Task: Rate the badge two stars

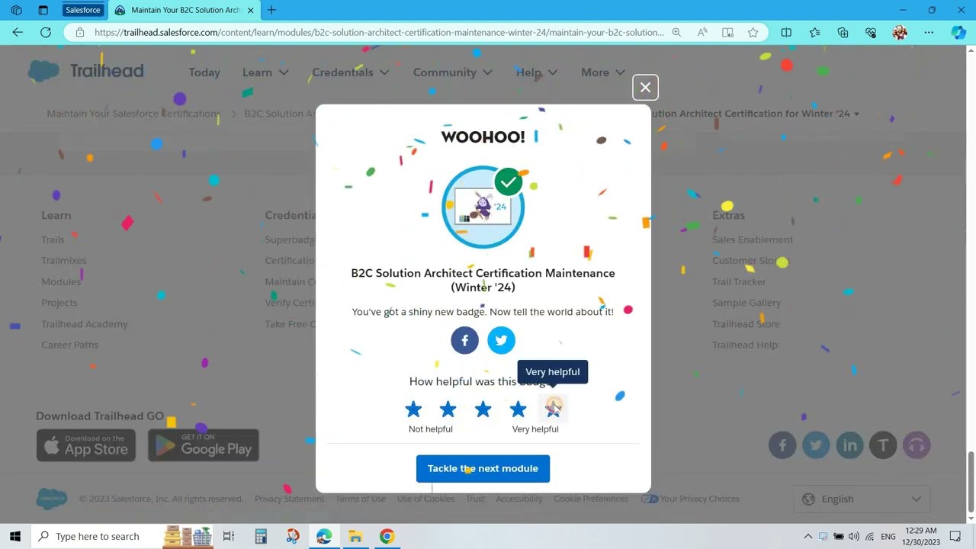Action: pyautogui.click(x=448, y=409)
